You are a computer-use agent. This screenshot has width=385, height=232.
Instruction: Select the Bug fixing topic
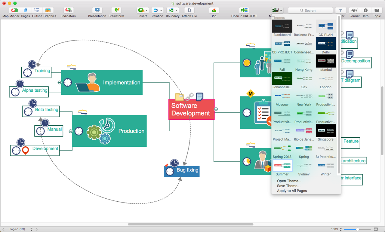point(182,171)
